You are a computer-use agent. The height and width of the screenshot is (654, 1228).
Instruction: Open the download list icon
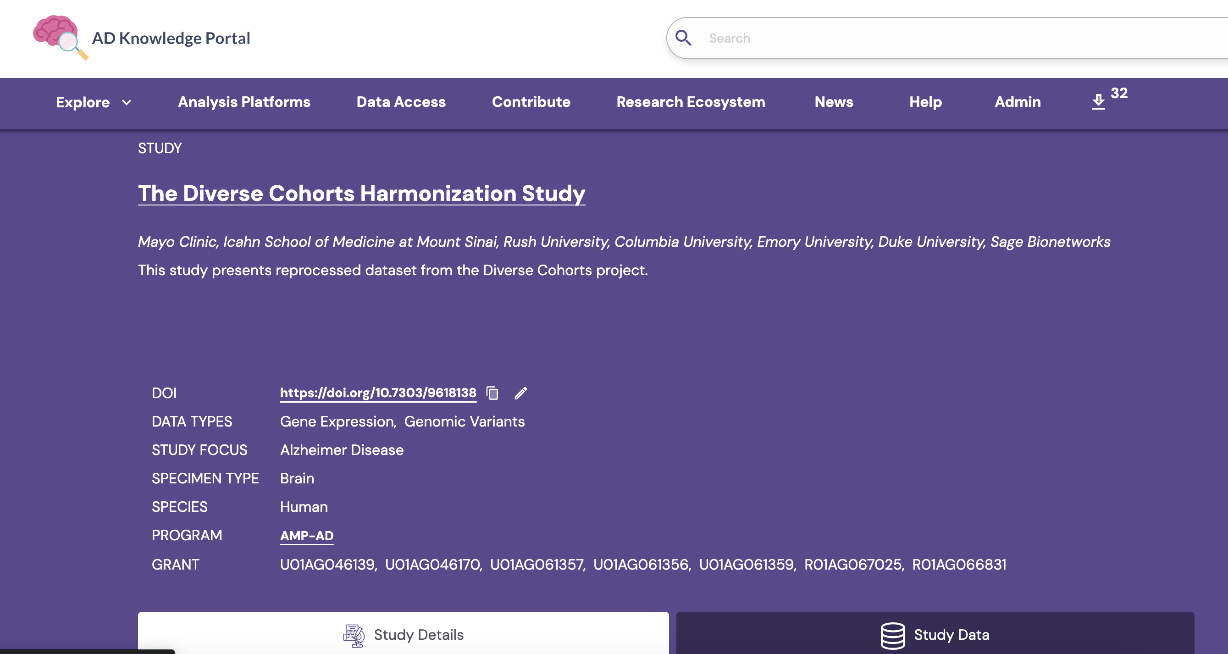click(1098, 101)
